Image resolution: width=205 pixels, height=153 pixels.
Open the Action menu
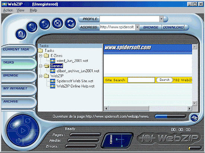click(8, 10)
